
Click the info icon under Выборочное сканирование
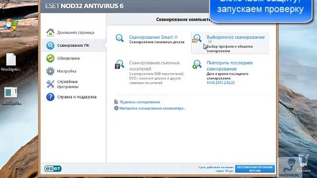(210, 42)
